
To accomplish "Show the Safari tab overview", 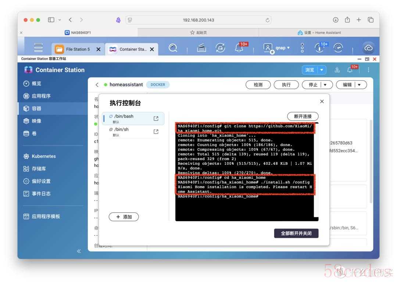I will click(371, 20).
